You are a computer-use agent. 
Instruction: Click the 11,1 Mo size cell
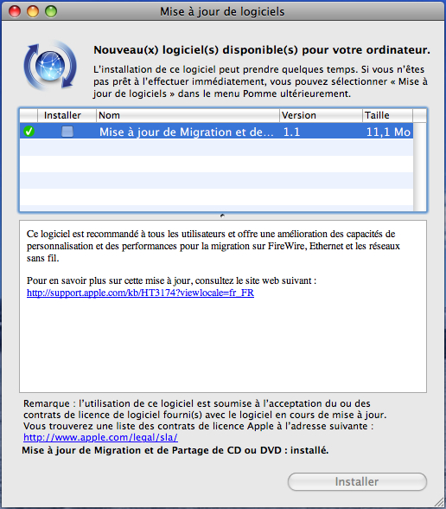(x=388, y=132)
